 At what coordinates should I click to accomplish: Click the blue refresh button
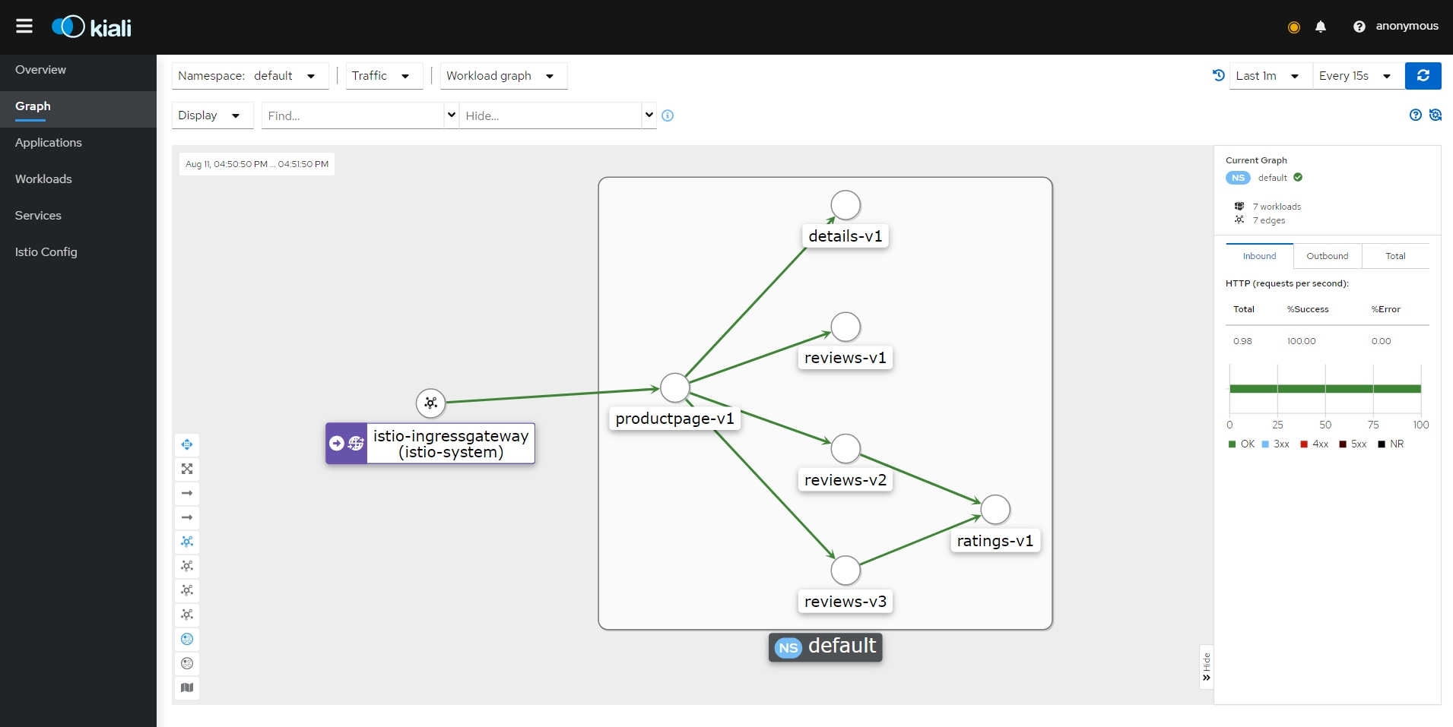pos(1423,76)
